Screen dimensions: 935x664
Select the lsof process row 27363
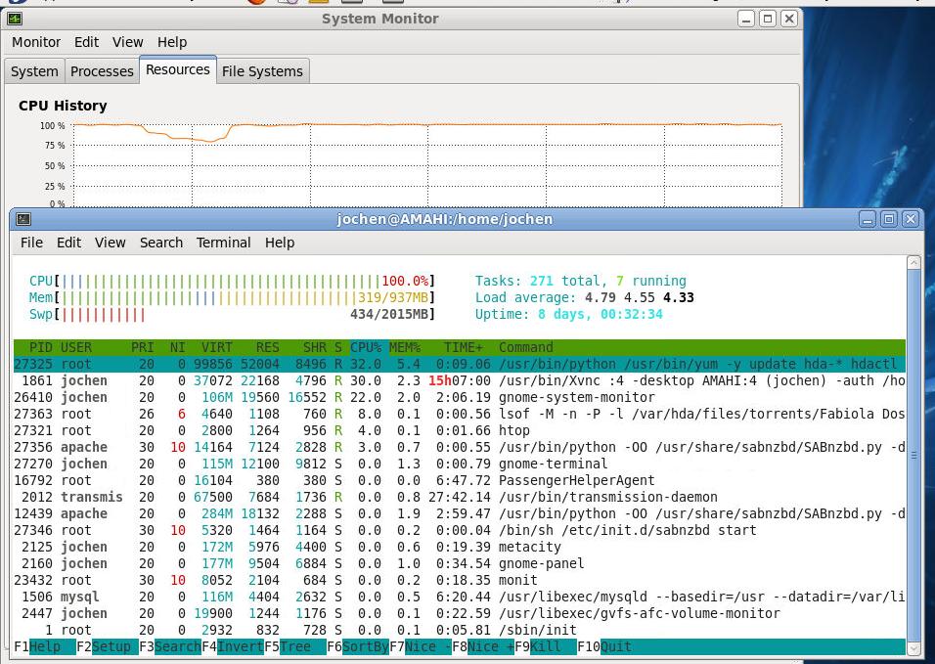tap(459, 415)
